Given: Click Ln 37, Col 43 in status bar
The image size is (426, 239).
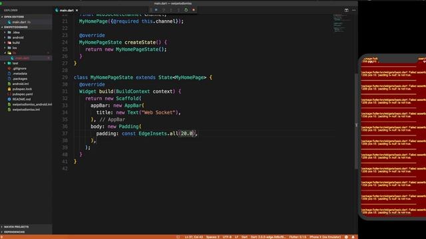Looking at the screenshot, I should point(194,237).
